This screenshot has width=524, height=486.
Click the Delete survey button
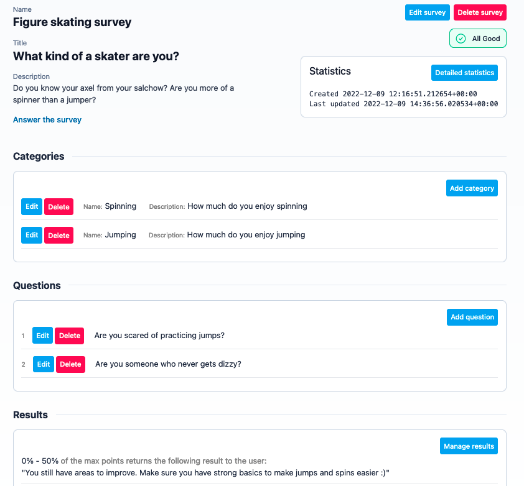click(x=480, y=12)
